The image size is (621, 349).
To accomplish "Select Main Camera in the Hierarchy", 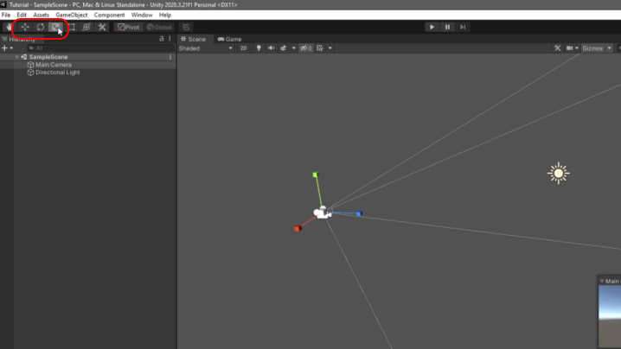I will [x=54, y=65].
